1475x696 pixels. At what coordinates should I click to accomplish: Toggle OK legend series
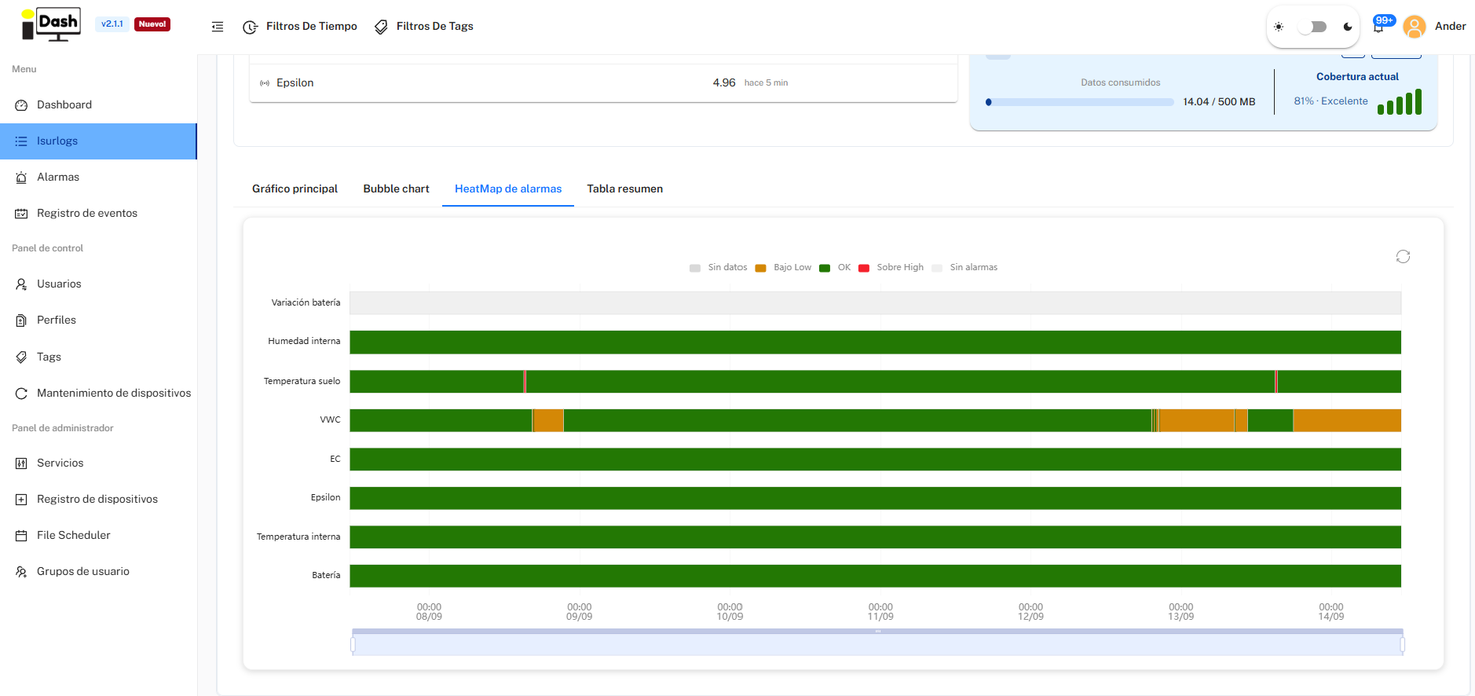[x=835, y=268]
